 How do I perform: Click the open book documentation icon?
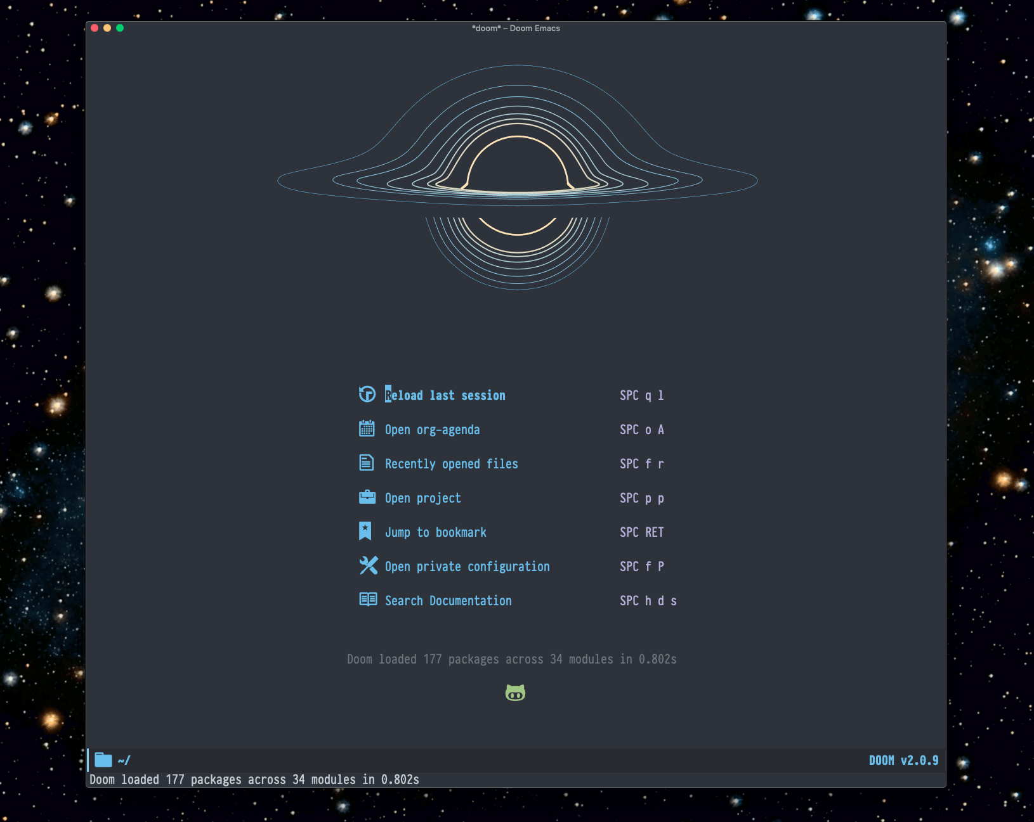(x=368, y=600)
